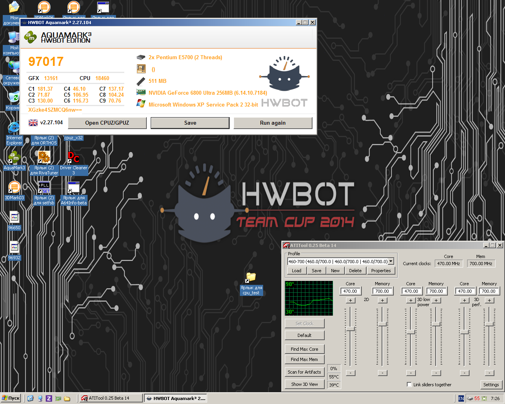Click 2D Core clock input field

[350, 291]
